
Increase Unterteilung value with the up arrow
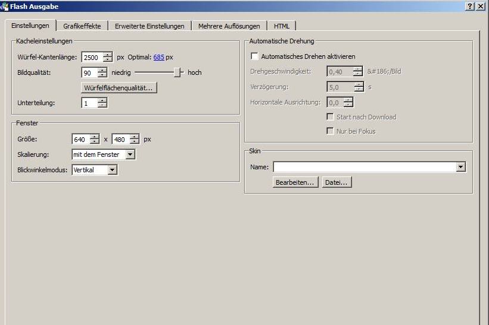(x=102, y=100)
